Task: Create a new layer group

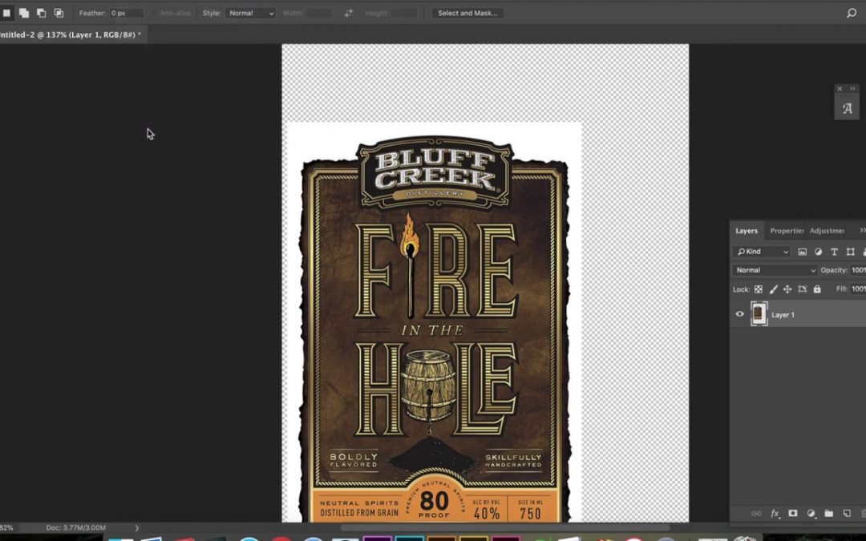Action: pyautogui.click(x=829, y=514)
